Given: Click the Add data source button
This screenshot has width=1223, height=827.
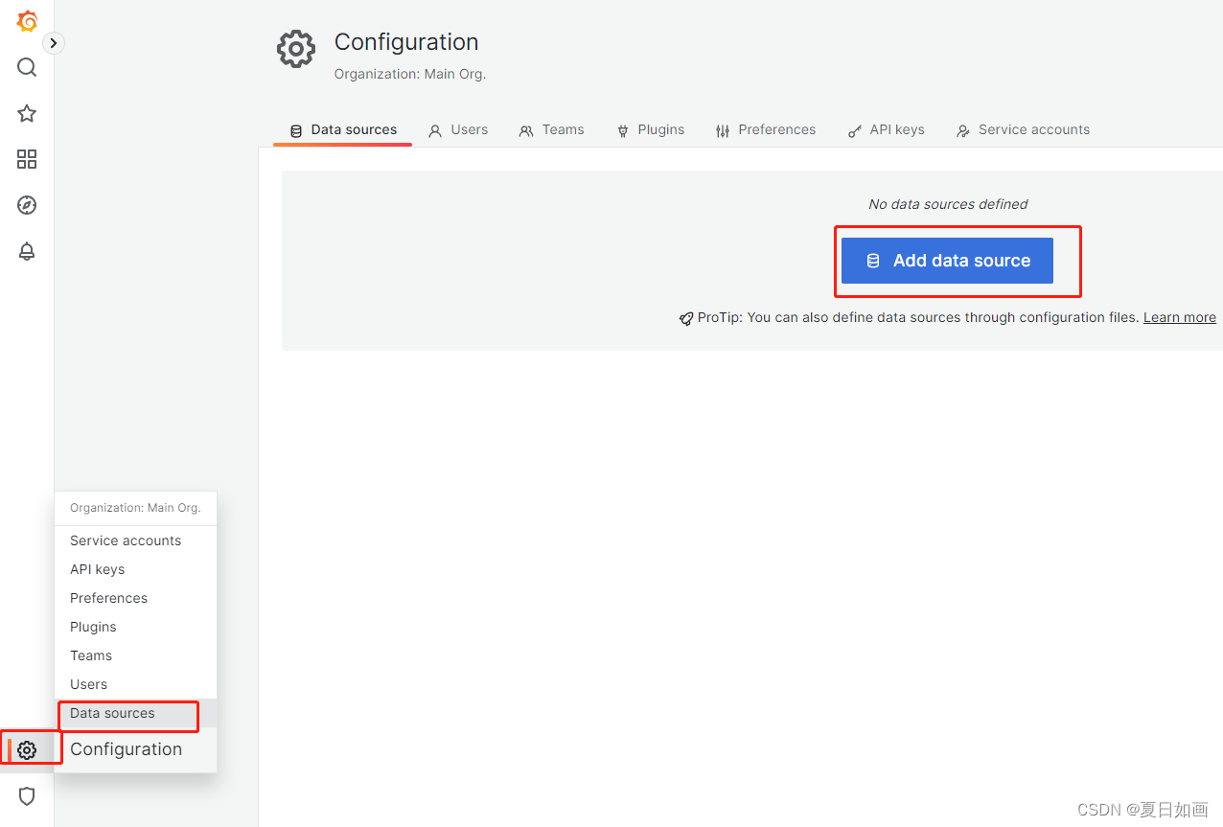Looking at the screenshot, I should pyautogui.click(x=947, y=261).
